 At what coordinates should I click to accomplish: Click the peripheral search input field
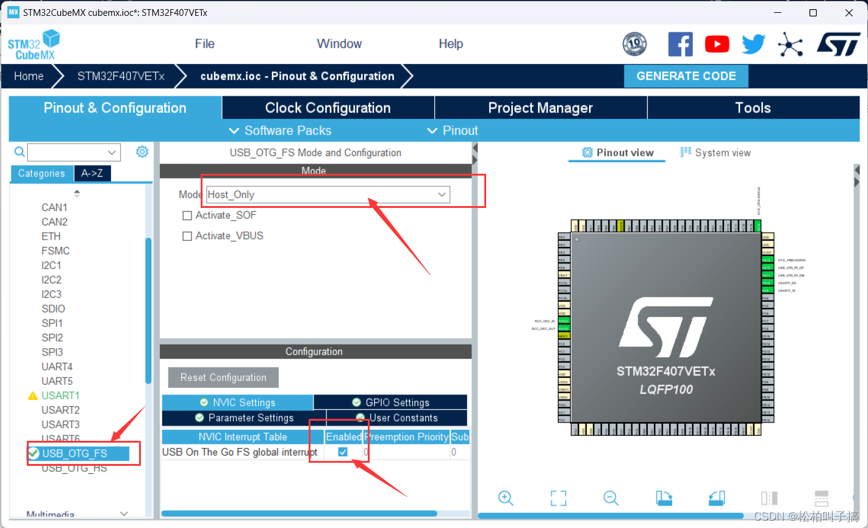click(x=67, y=152)
